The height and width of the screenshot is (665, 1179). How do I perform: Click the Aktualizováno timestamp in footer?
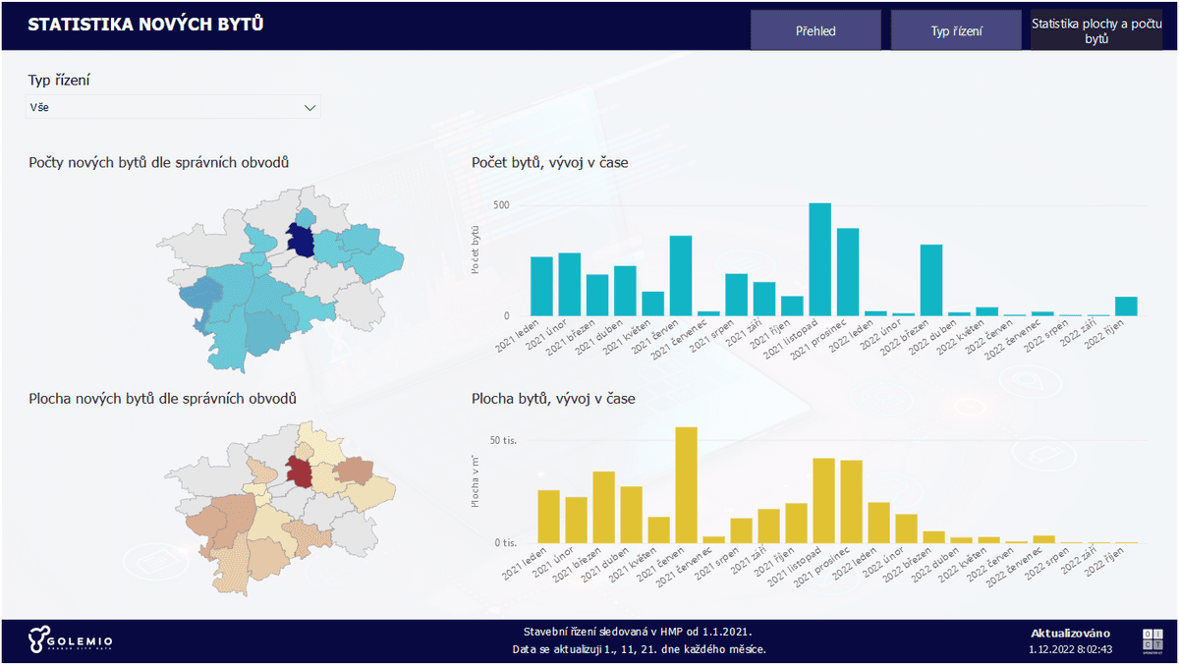click(x=1070, y=649)
